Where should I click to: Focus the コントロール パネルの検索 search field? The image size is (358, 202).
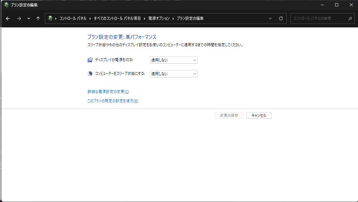tap(318, 18)
